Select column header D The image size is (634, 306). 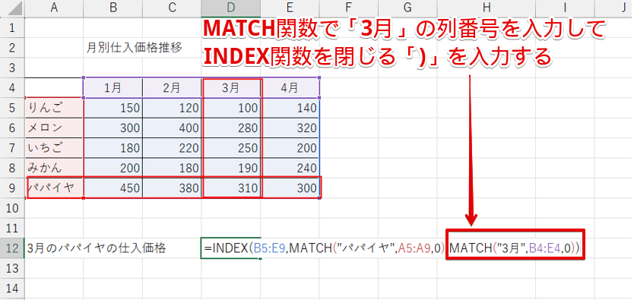231,8
